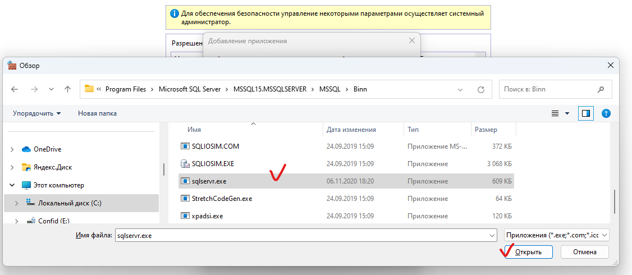Click Microsoft SQL Server in the breadcrumb
Image resolution: width=632 pixels, height=275 pixels.
coord(190,90)
